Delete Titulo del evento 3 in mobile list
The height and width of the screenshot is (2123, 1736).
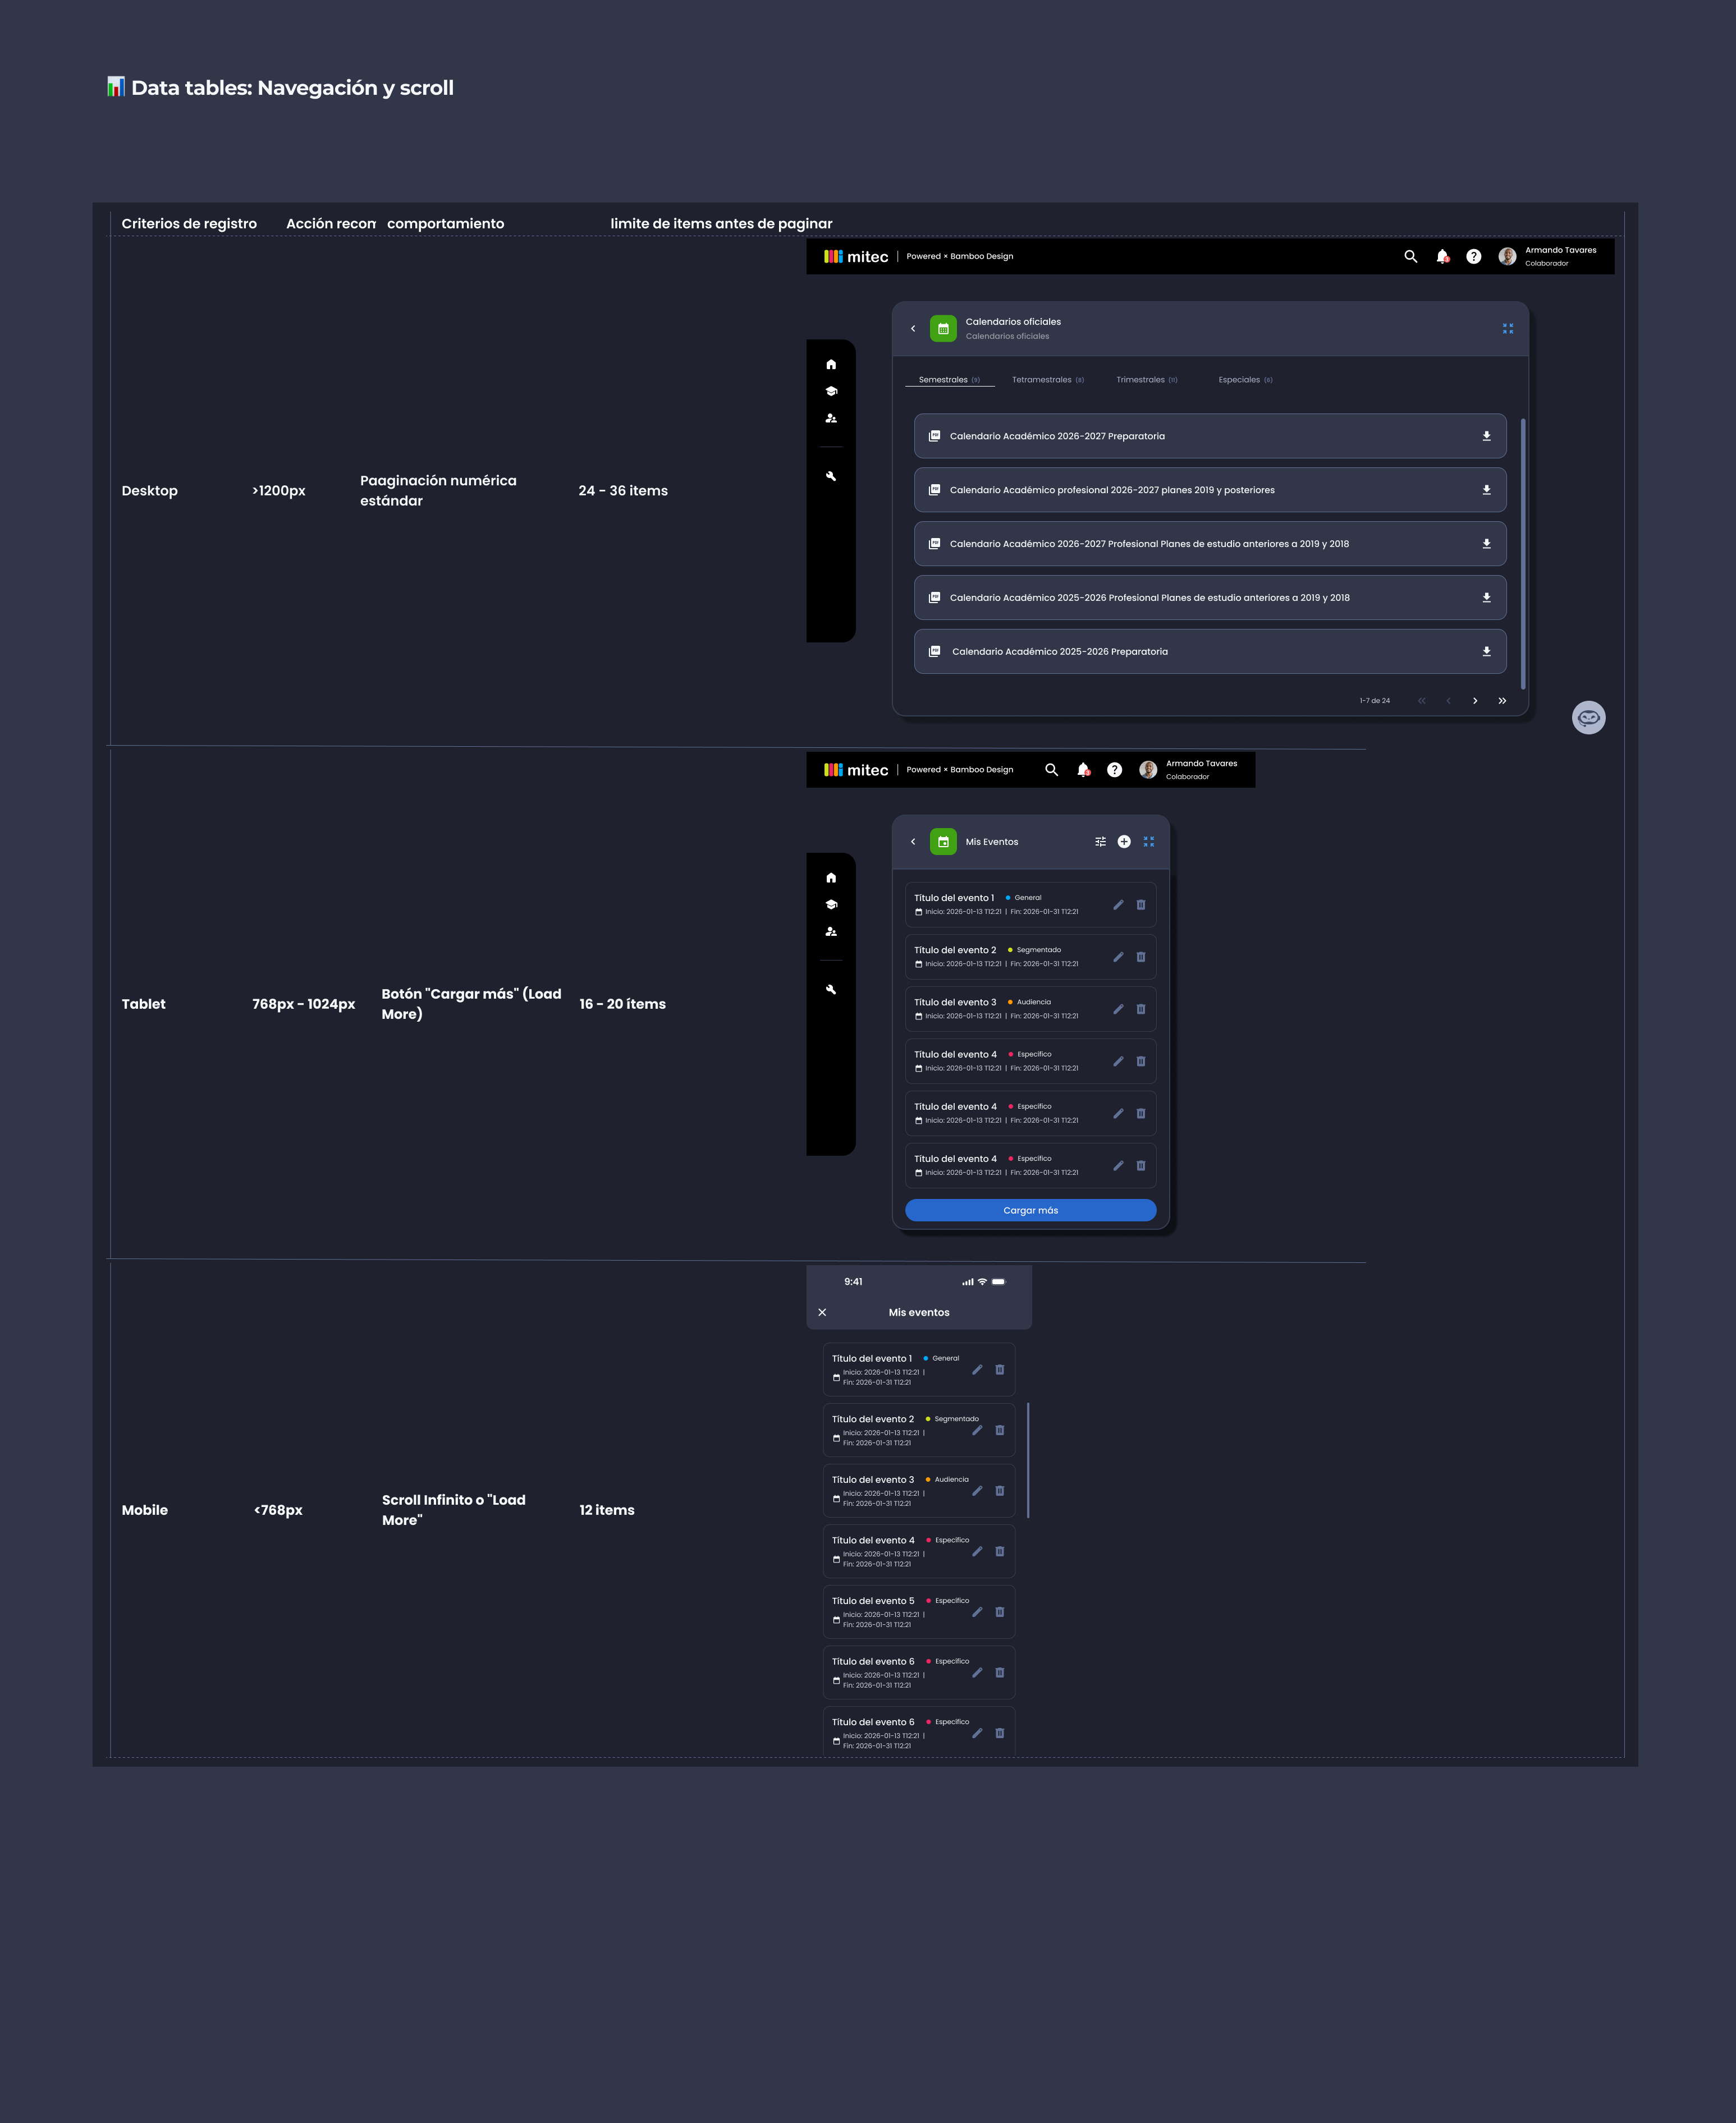(x=1000, y=1490)
